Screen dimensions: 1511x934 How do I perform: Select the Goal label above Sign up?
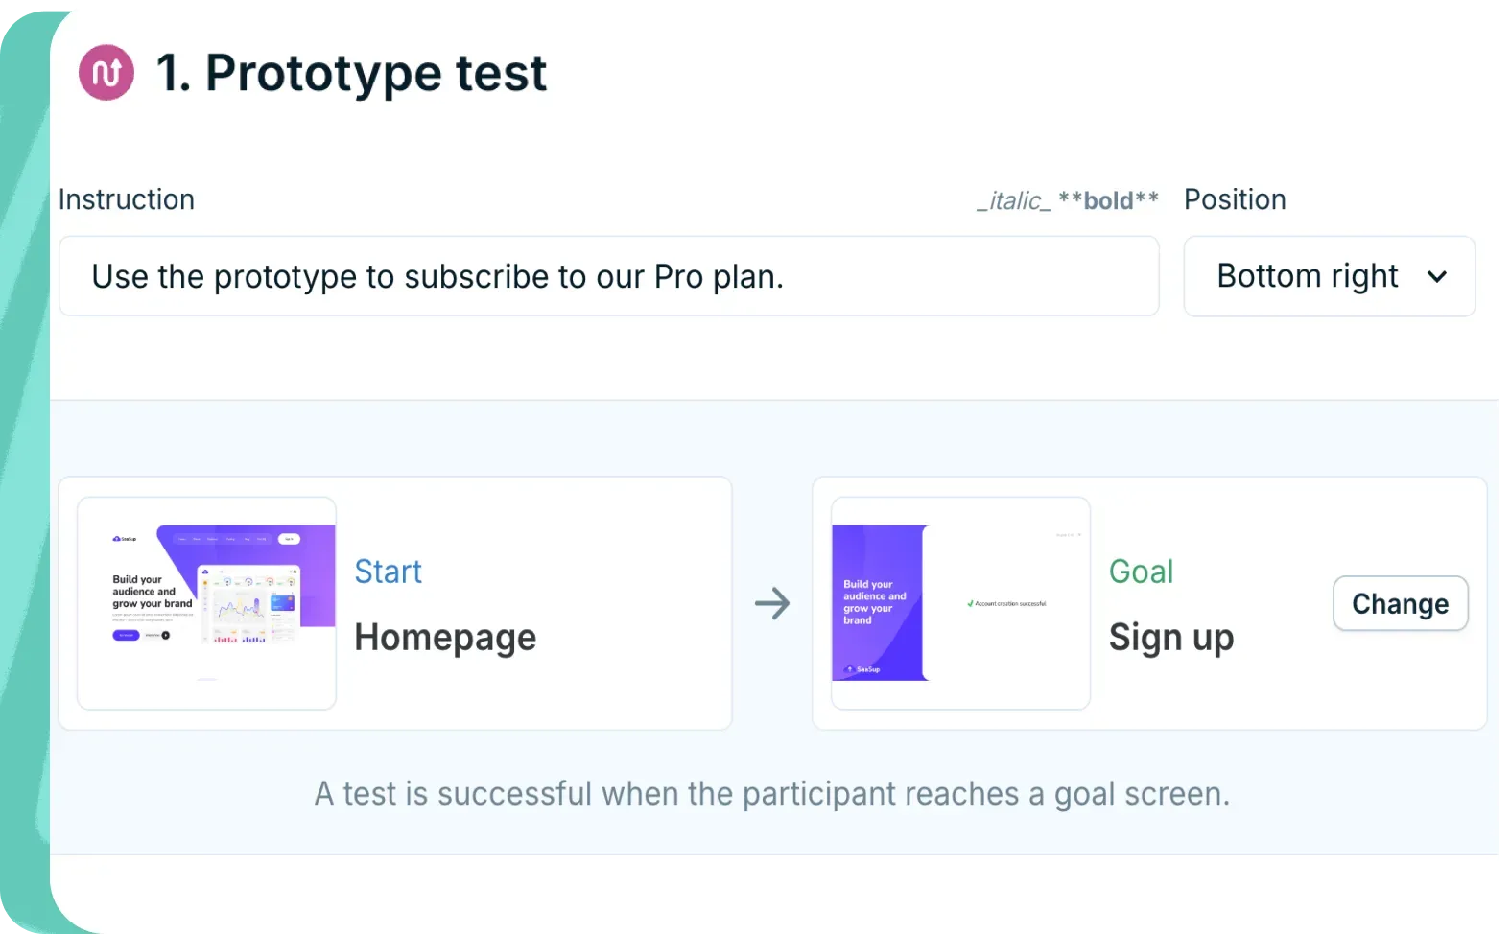[1141, 571]
